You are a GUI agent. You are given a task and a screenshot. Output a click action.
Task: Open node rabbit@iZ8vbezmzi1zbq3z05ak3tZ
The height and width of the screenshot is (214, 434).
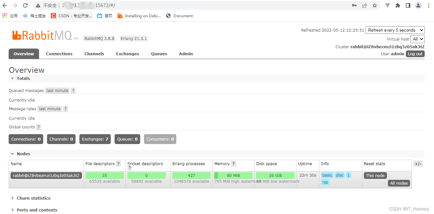coord(46,175)
